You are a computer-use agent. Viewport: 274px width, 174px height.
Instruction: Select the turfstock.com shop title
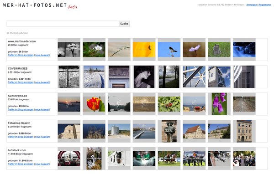(17, 150)
